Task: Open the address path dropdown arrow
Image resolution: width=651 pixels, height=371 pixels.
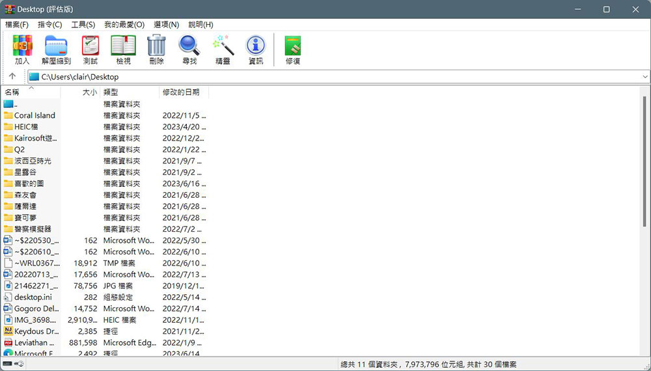Action: coord(644,77)
